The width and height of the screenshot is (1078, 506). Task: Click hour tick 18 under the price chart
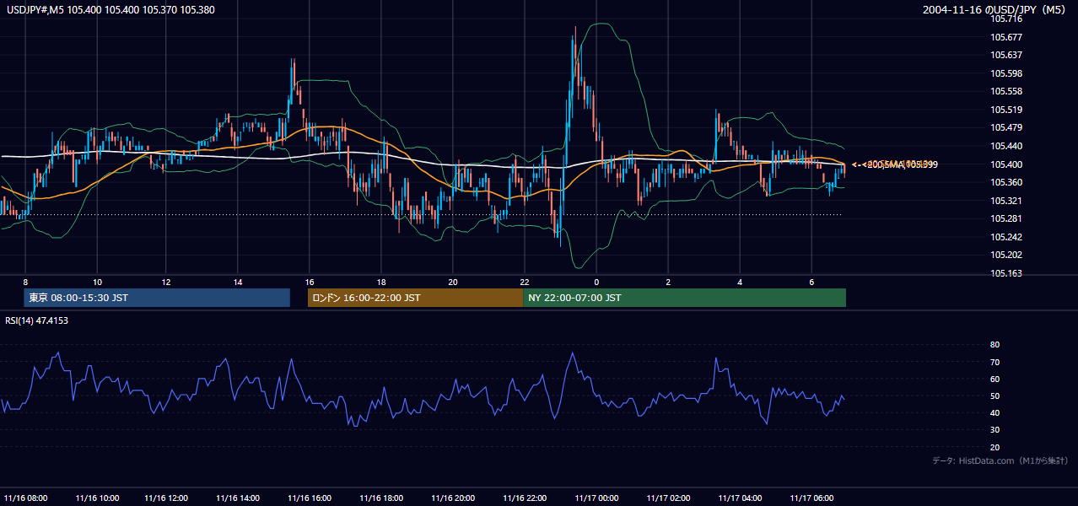[381, 282]
